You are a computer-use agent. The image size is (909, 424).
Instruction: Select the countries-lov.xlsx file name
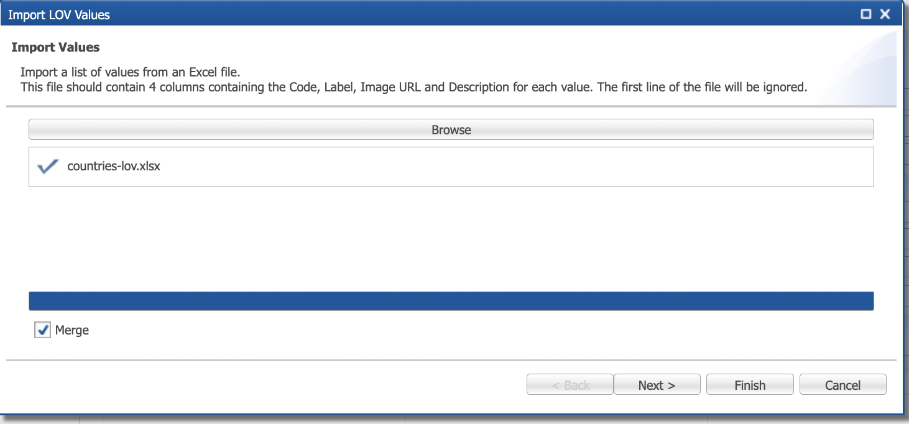coord(114,167)
